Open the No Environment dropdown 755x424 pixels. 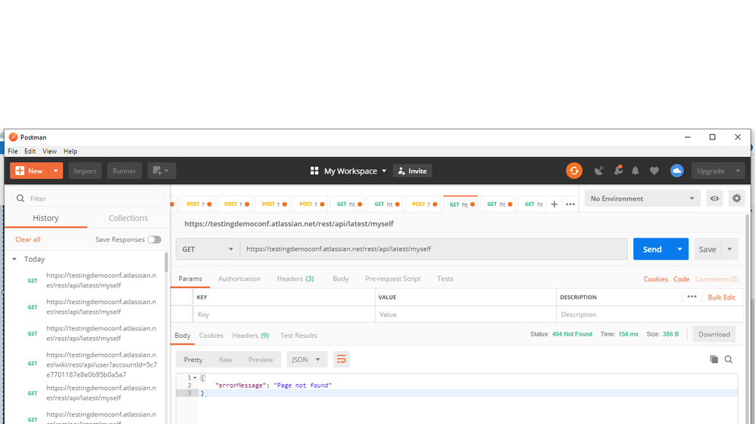point(643,198)
